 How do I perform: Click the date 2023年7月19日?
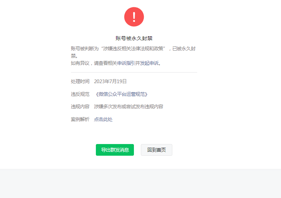tap(110, 81)
